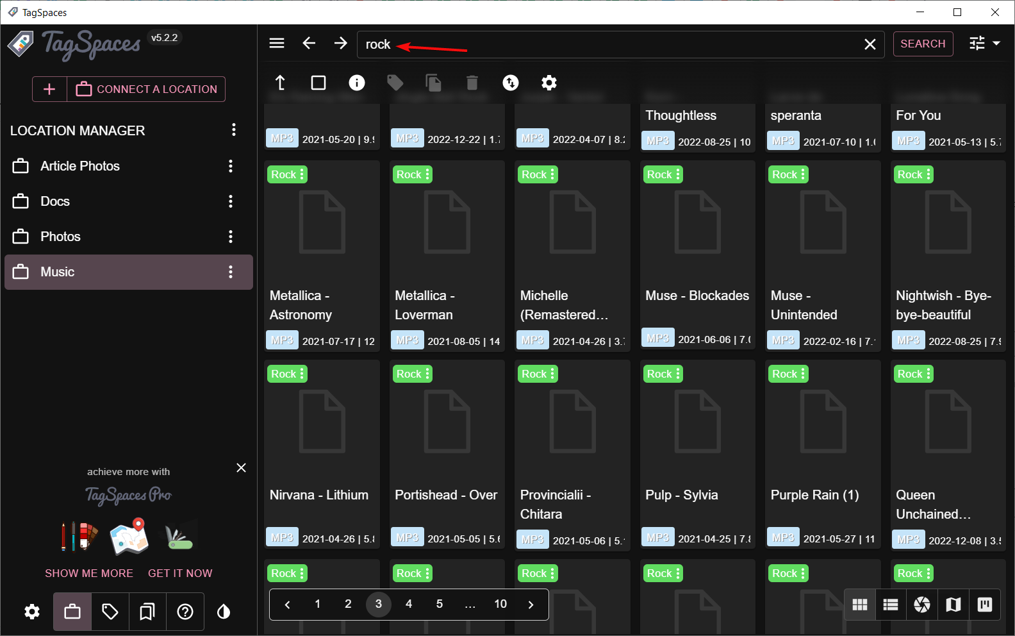The height and width of the screenshot is (636, 1015).
Task: Open options menu for Article Photos
Action: point(231,166)
